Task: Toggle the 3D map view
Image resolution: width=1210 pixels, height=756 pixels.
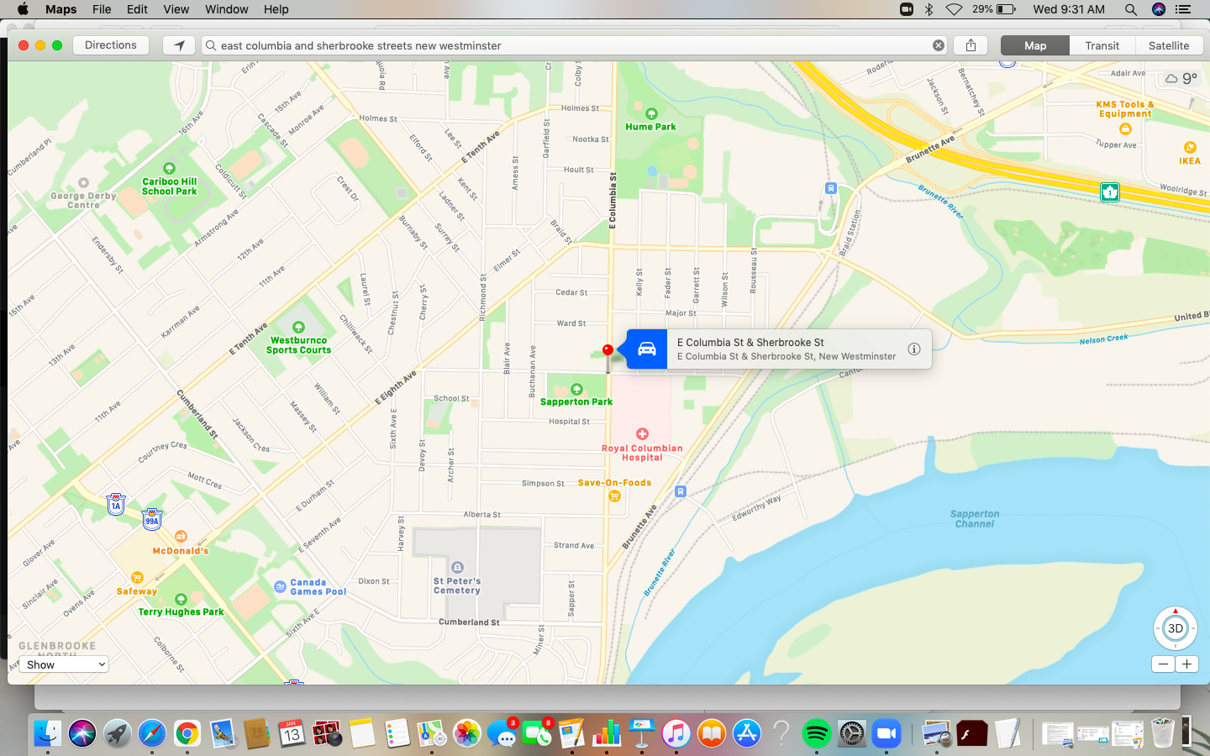Action: (1176, 628)
